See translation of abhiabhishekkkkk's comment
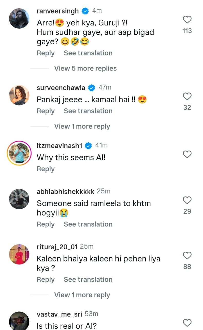 [88, 224]
